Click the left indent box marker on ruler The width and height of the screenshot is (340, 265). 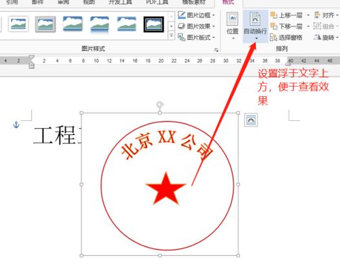coord(32,67)
